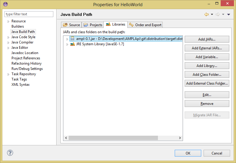Expand the ampl-0.1.jar entry
This screenshot has height=163, width=236.
[x=67, y=39]
